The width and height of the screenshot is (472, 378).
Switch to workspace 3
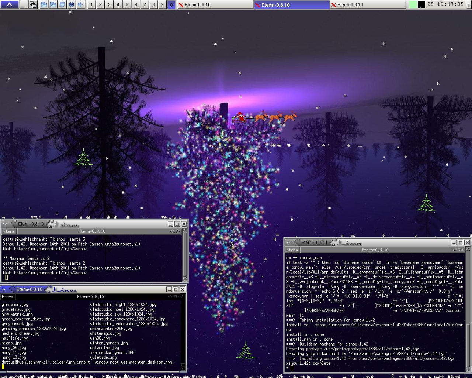click(109, 5)
